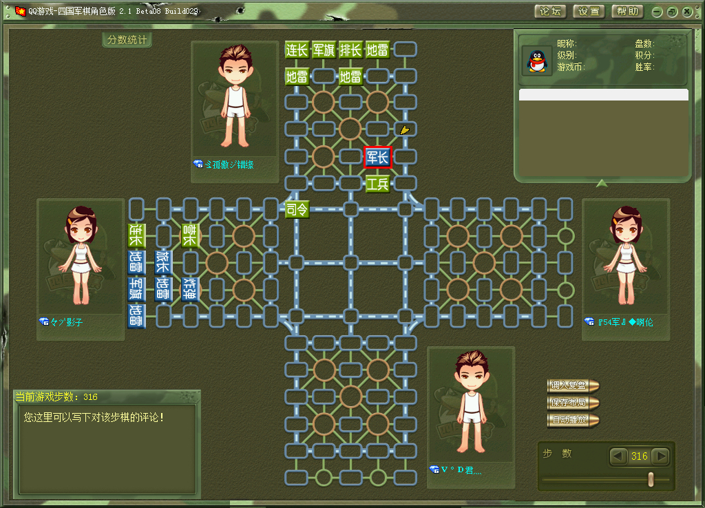The image size is (705, 508).
Task: Click the green 连长 piece beside 军旗 in top camp
Action: (x=297, y=50)
